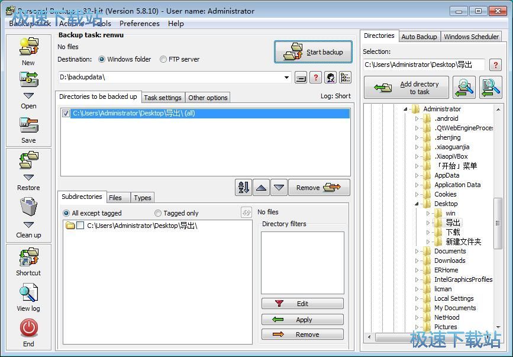Collapse the Administrator tree node
The width and height of the screenshot is (513, 357).
click(405, 109)
